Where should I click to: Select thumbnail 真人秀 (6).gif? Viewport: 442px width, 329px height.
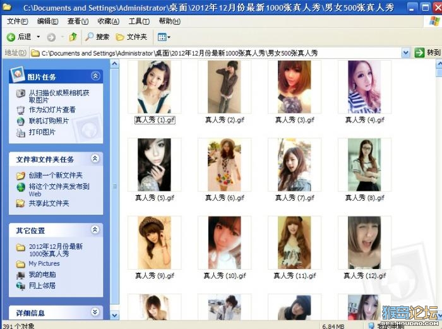[x=224, y=165]
